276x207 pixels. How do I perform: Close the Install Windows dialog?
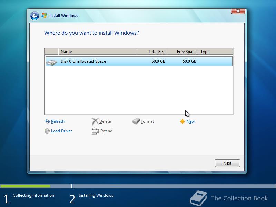point(238,11)
